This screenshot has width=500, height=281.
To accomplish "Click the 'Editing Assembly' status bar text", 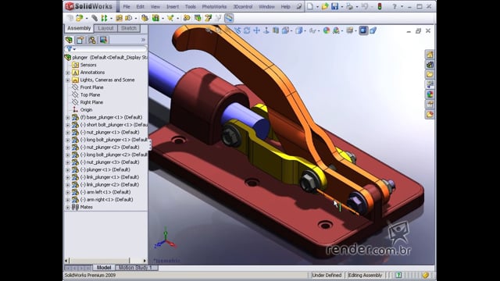I will pos(365,275).
